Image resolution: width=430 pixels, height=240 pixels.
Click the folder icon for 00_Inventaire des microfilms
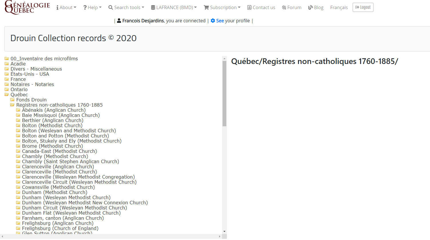[x=7, y=59]
